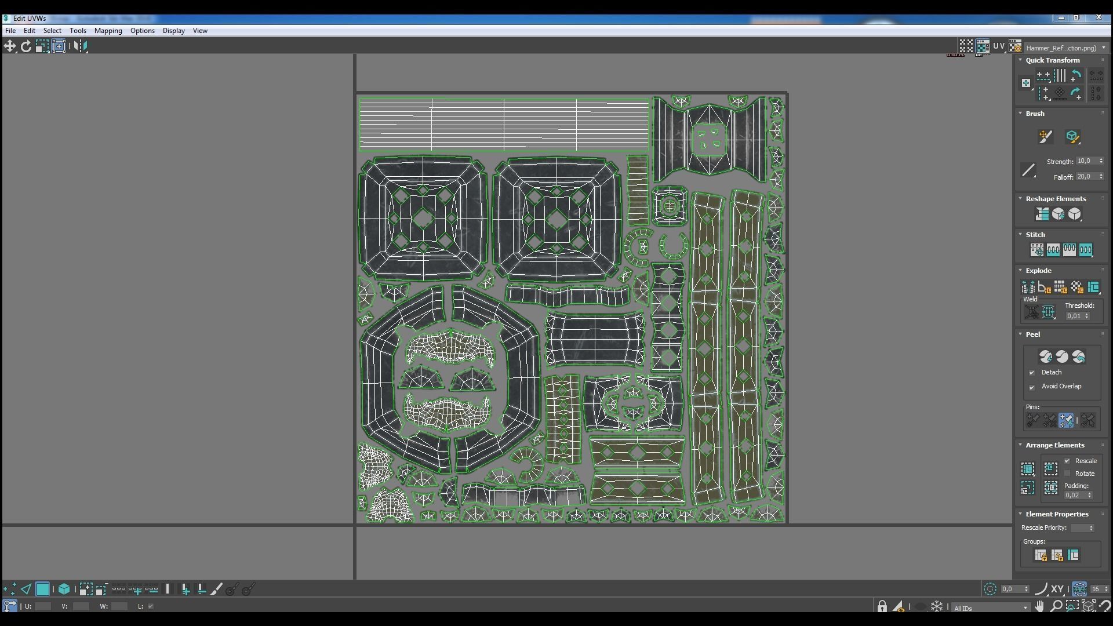Open the Tools menu
The image size is (1113, 626).
(x=78, y=31)
